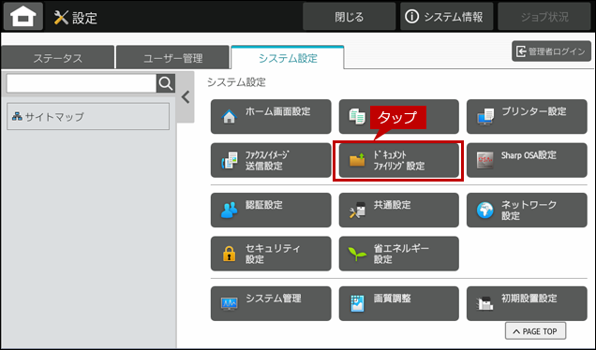This screenshot has width=596, height=350.
Task: Select サイトマップ in sidebar
Action: (x=88, y=117)
